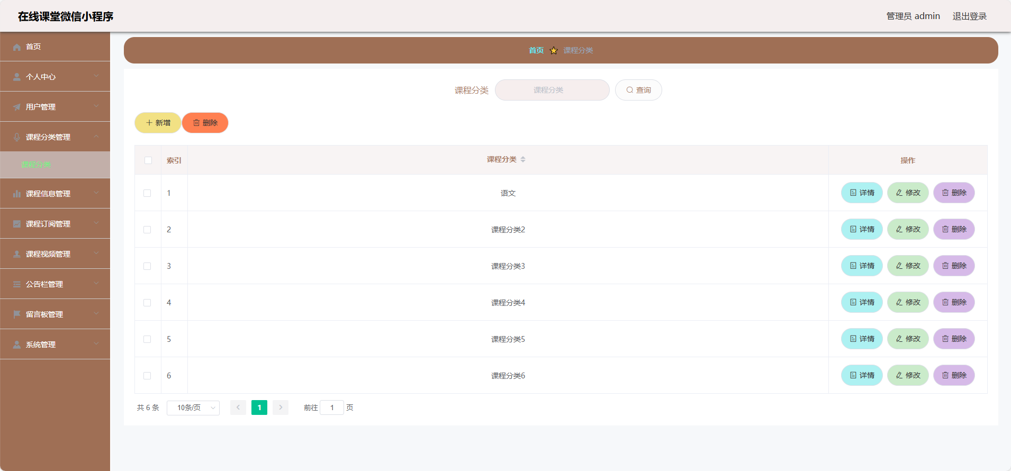Click the icon beside 课程订阅管理
Screen dimensions: 1011x471
tap(17, 224)
